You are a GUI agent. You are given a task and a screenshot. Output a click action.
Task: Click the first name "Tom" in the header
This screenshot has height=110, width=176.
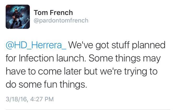[40, 13]
